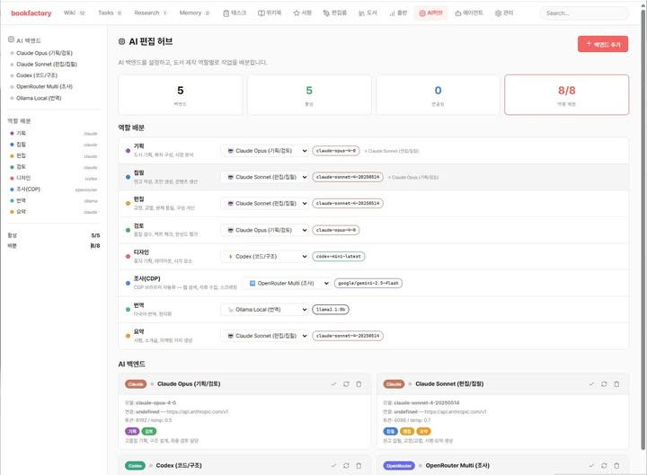
Task: Refresh the Claude Opus backend card
Action: 346,384
